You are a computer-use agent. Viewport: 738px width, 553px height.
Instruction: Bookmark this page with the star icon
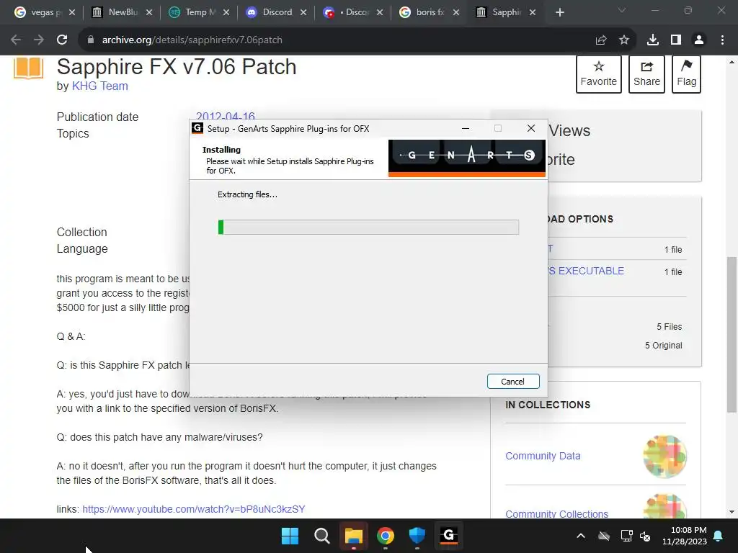point(624,40)
